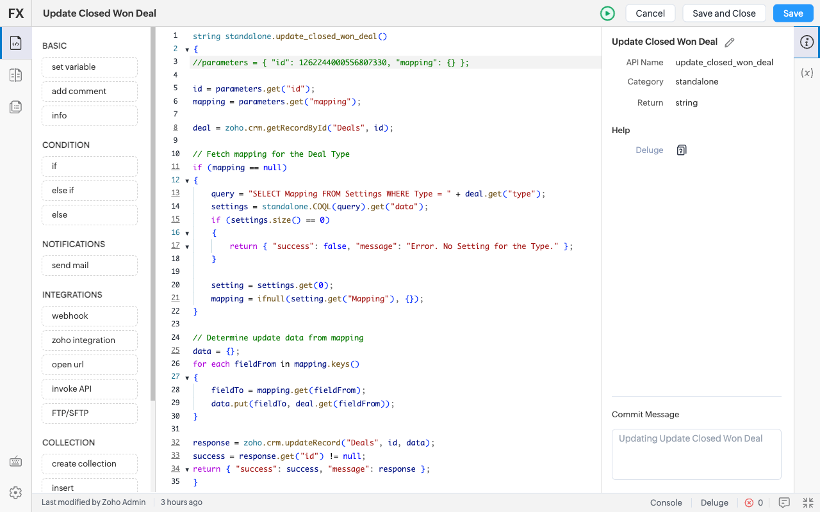
Task: Fold the return statement at line 34
Action: (187, 470)
